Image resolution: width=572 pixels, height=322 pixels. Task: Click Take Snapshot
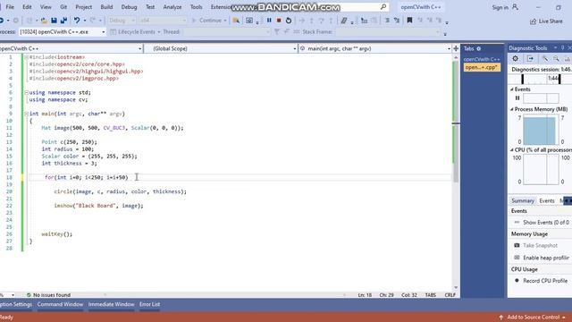(x=540, y=245)
